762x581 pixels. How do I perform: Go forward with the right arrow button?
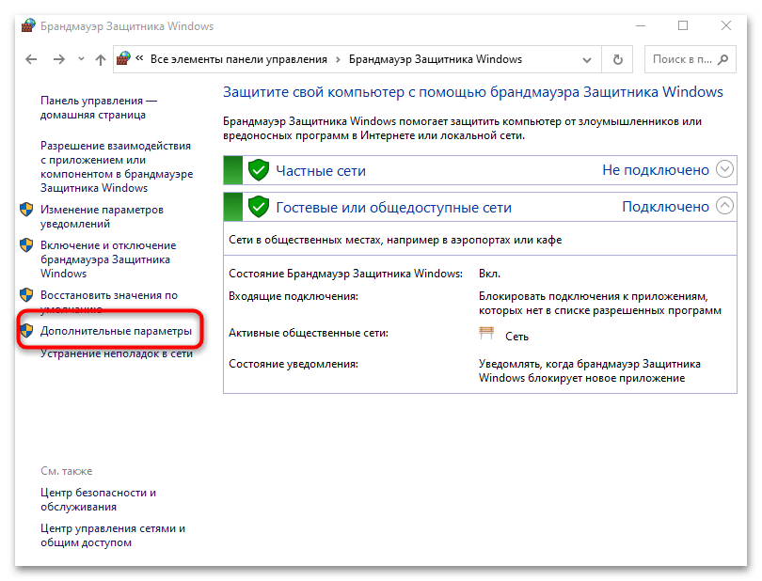pos(59,59)
